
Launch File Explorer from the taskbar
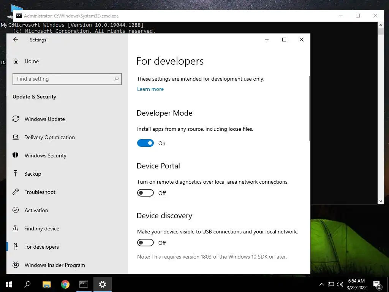46,284
